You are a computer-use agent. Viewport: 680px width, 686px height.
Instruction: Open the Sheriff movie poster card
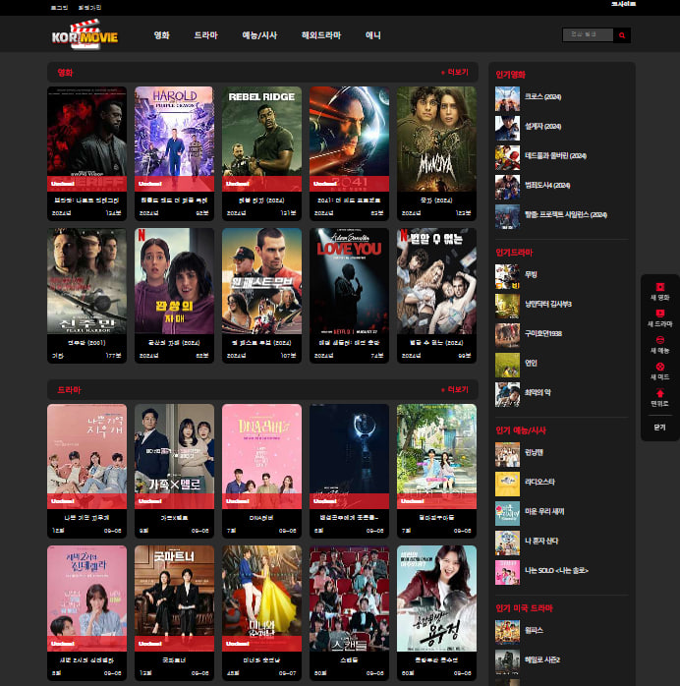coord(86,139)
